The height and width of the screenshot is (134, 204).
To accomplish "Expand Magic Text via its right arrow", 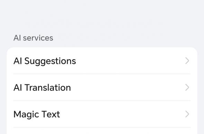I will coord(187,114).
